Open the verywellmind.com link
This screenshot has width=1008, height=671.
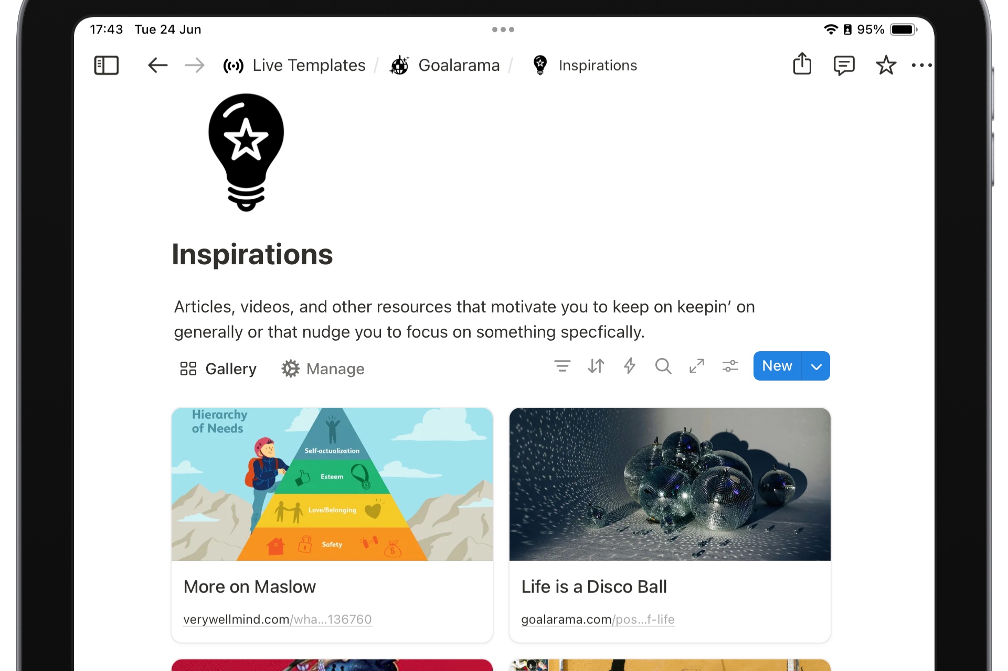pos(277,620)
